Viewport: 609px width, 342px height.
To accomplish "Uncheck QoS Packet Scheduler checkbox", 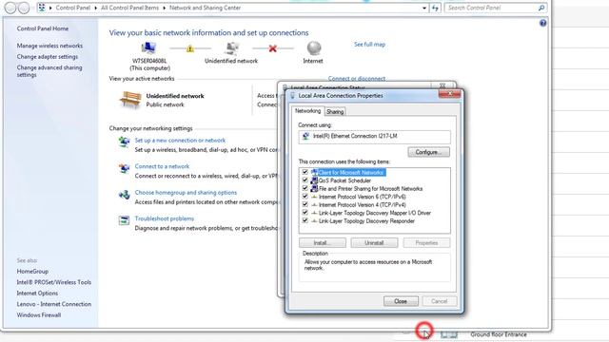I will (x=304, y=180).
